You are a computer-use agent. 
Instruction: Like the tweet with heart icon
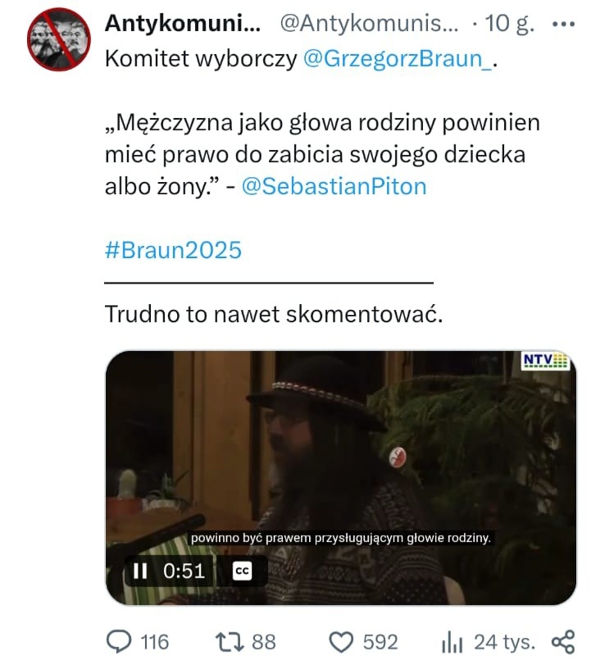click(x=340, y=642)
